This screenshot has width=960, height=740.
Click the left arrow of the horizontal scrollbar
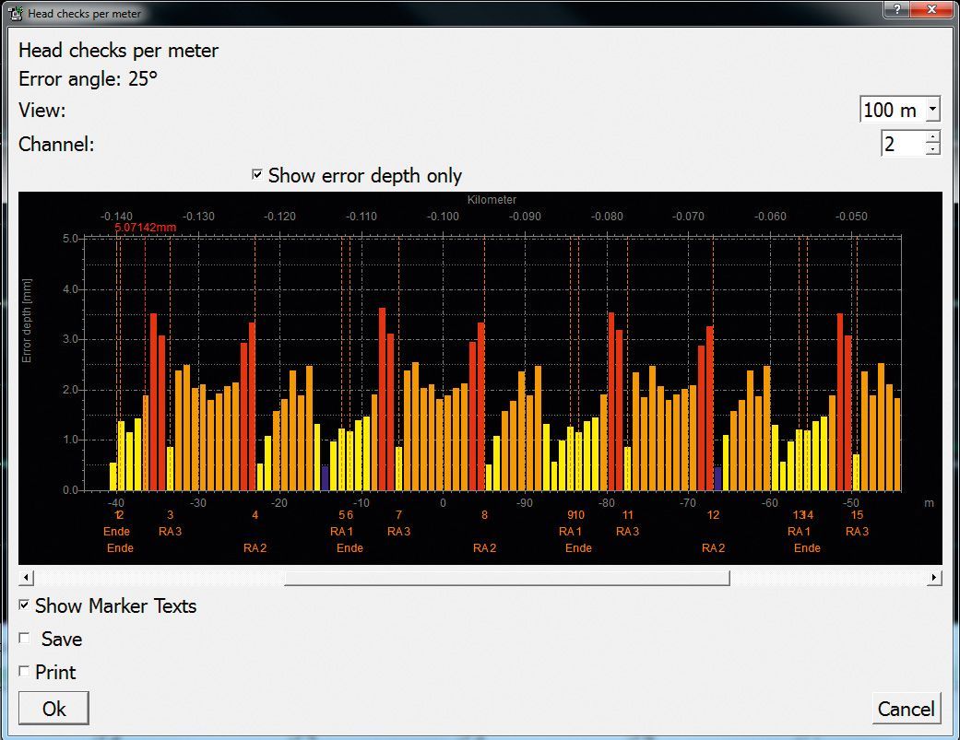click(26, 578)
